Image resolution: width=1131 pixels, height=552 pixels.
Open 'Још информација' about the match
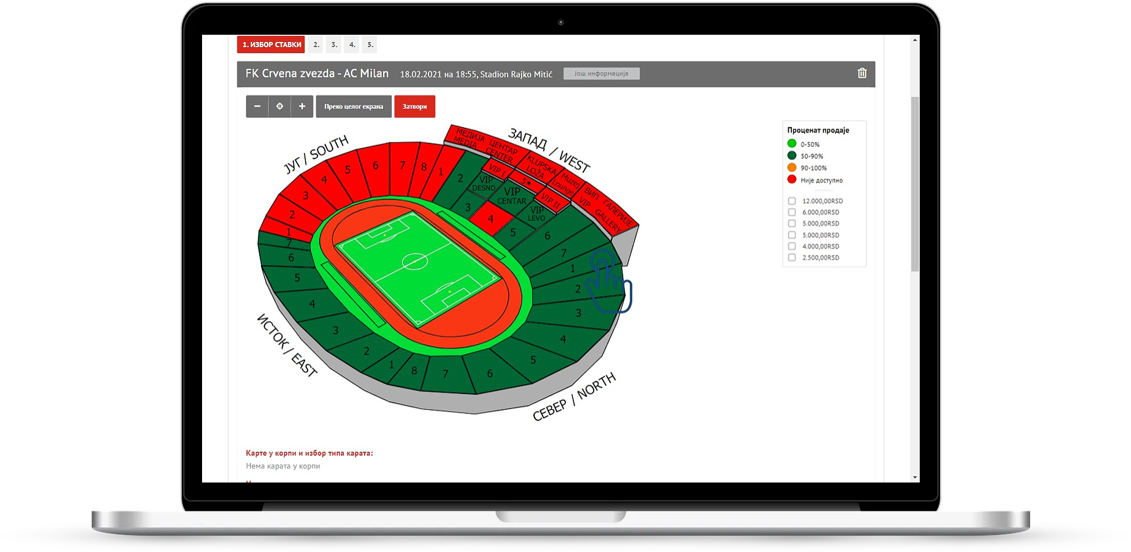point(602,73)
